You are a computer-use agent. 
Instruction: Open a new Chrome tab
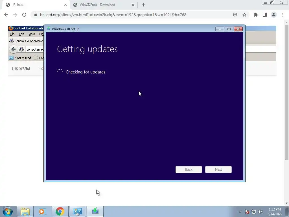coord(144,5)
